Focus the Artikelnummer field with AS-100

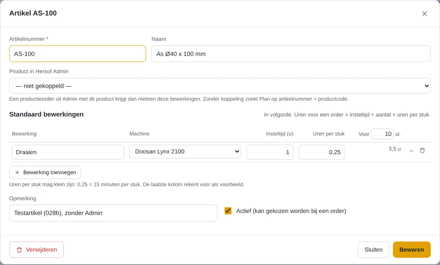[x=77, y=54]
